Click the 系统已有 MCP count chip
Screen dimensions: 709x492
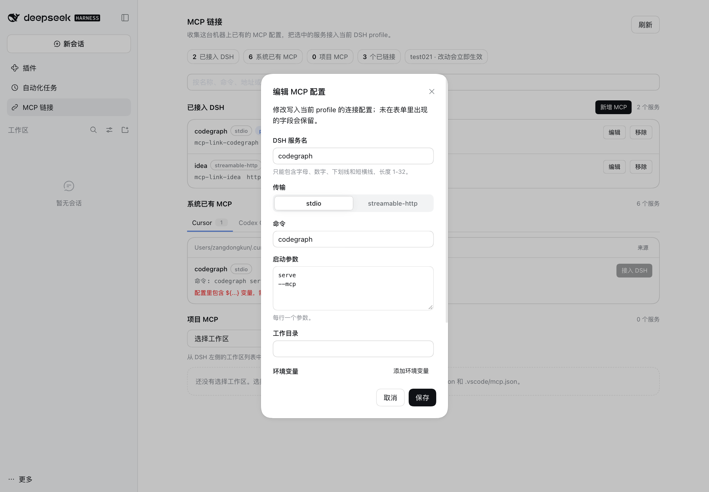point(273,57)
